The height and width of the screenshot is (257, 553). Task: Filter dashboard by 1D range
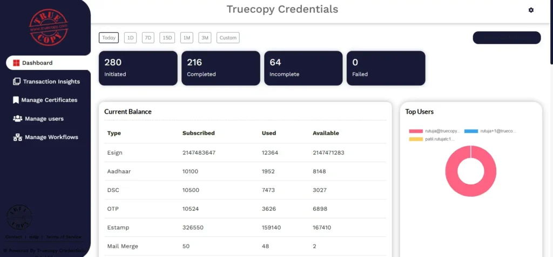click(x=130, y=38)
